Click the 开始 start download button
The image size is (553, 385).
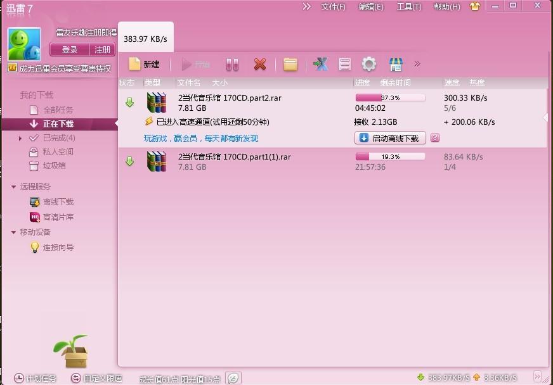point(195,64)
